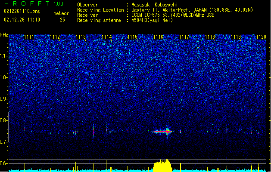Click the 1112 time marker

(x=55, y=37)
